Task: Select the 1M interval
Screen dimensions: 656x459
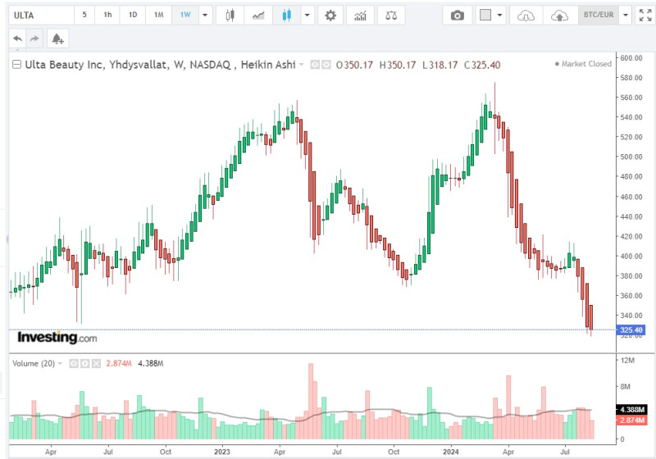Action: pos(158,15)
